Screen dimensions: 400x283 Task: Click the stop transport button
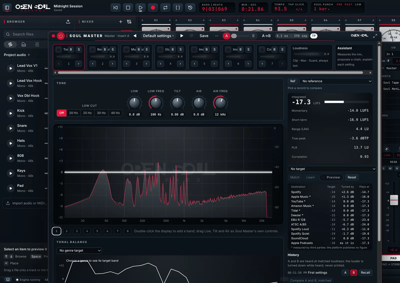pos(128,8)
